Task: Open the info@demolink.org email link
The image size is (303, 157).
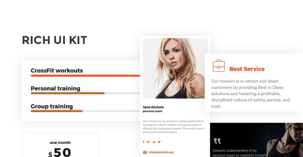Action: (161, 152)
